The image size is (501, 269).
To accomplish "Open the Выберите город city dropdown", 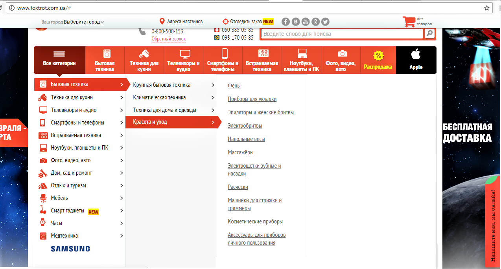I will pos(84,22).
